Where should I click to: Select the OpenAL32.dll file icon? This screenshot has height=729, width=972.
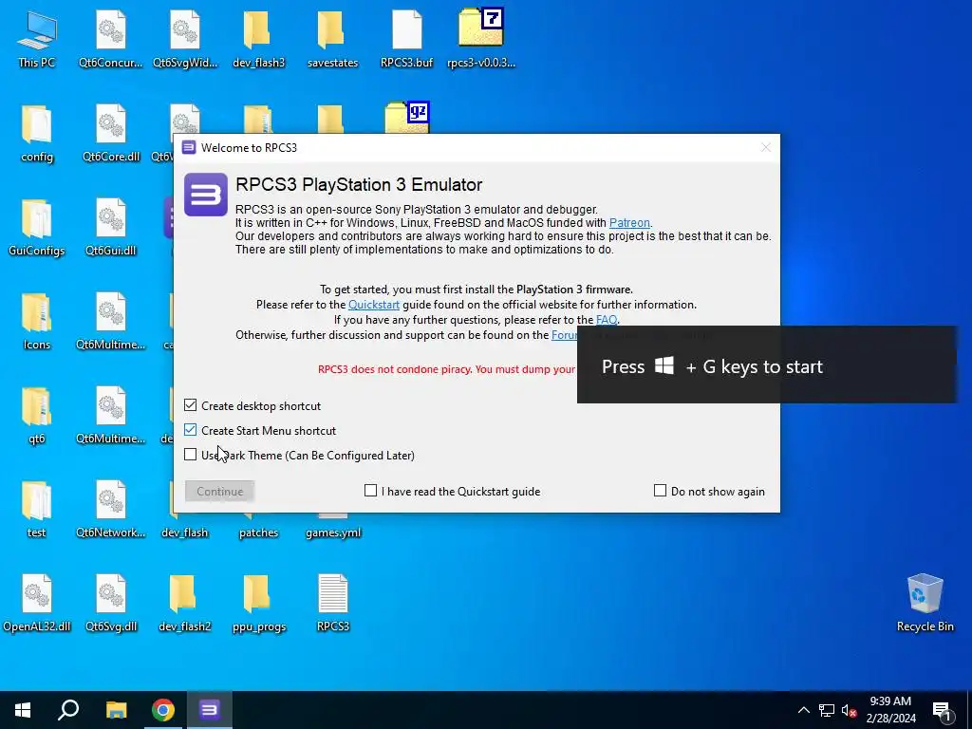coord(37,604)
